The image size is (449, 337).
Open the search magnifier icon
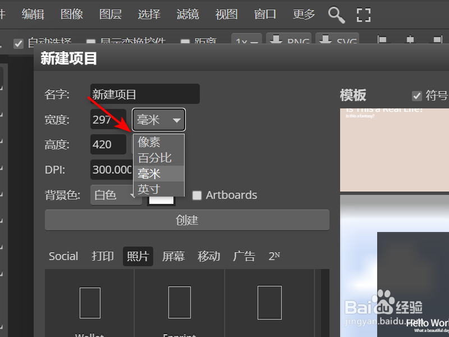click(x=336, y=15)
